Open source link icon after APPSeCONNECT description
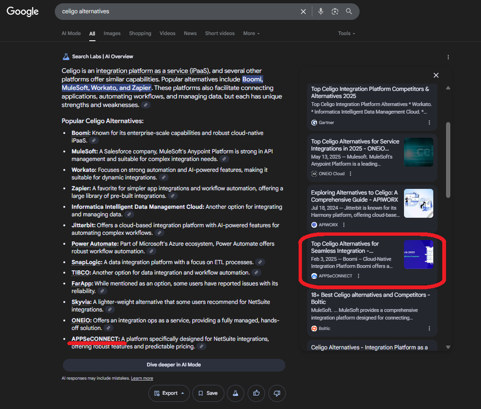The image size is (481, 409). pyautogui.click(x=201, y=347)
